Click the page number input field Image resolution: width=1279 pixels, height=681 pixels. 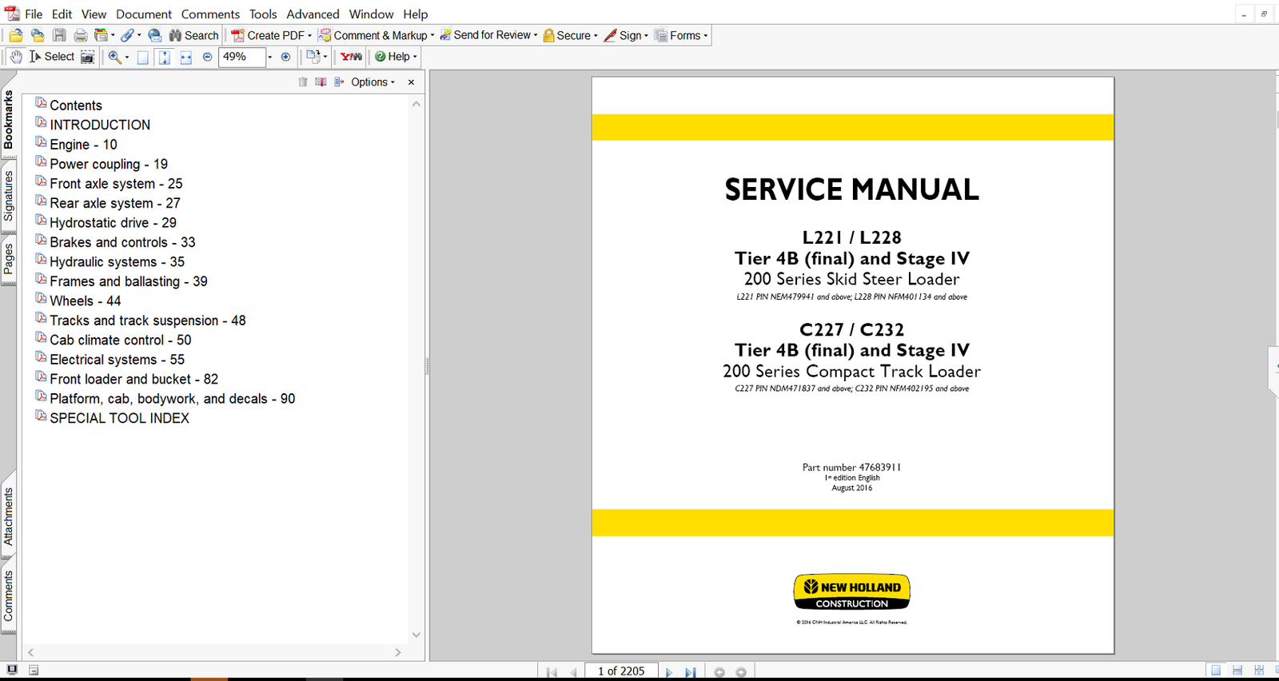[x=621, y=671]
